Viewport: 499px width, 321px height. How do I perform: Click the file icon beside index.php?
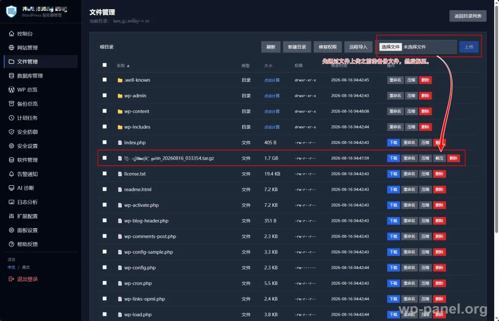tap(120, 143)
